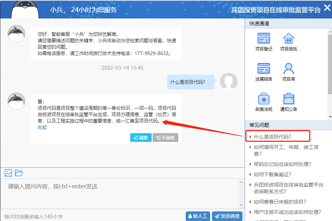Open the 通知公告 icon
This screenshot has height=221, width=332.
click(288, 99)
